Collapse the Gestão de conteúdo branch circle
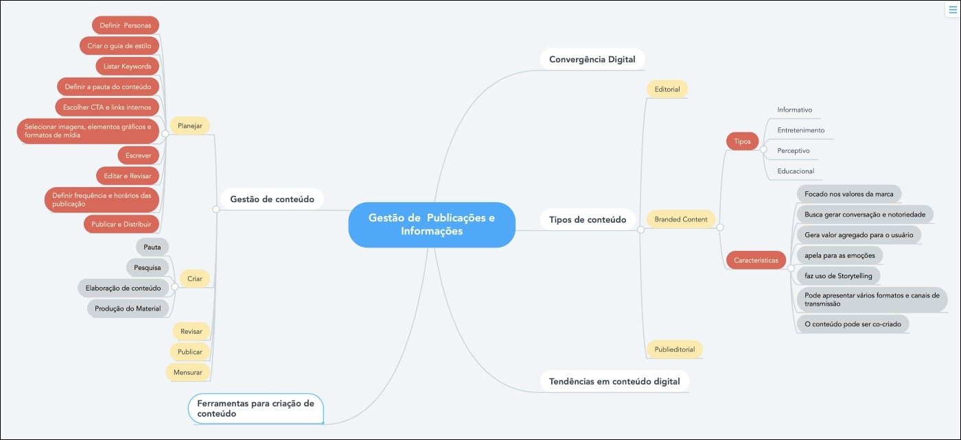 click(x=216, y=210)
